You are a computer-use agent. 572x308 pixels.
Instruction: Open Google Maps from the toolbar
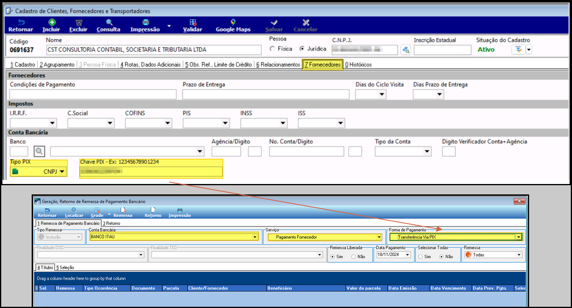[233, 26]
